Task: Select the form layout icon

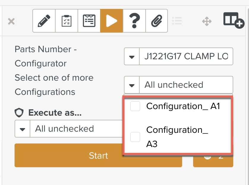Action: coord(89,21)
